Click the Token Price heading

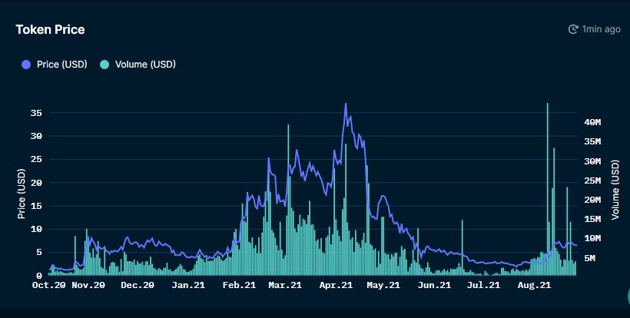pos(50,29)
